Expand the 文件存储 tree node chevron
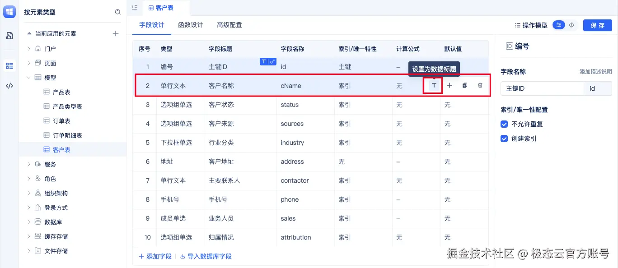 pyautogui.click(x=29, y=251)
